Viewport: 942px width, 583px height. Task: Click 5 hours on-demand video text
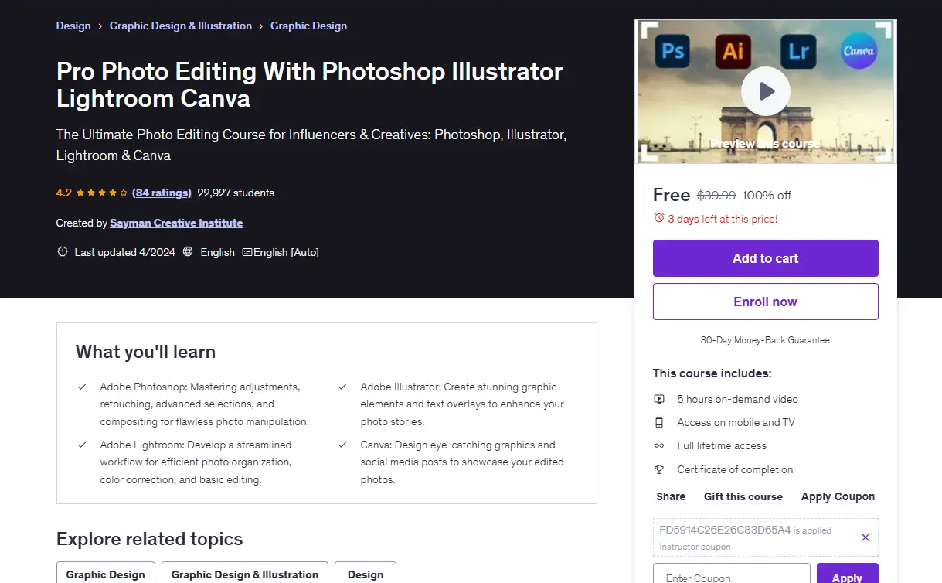point(737,399)
